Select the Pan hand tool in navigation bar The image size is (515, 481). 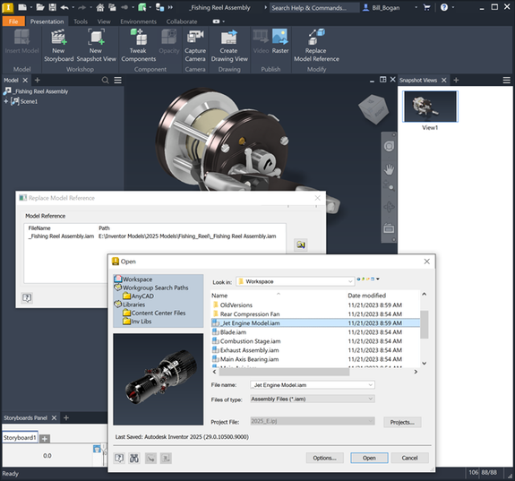(389, 170)
